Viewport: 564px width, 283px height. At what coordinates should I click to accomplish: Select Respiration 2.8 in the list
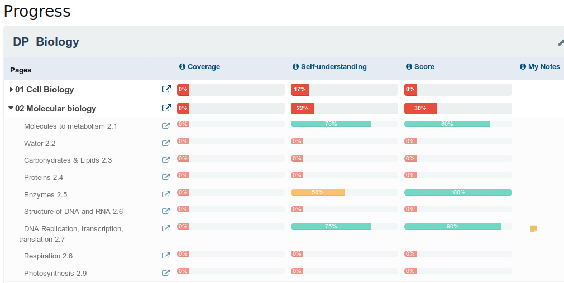pos(48,256)
